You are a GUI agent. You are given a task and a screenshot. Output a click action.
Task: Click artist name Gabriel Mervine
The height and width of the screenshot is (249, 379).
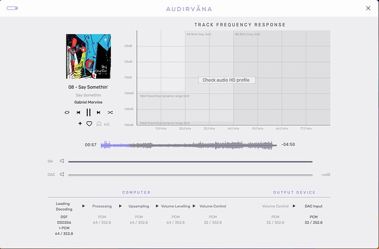coord(88,103)
